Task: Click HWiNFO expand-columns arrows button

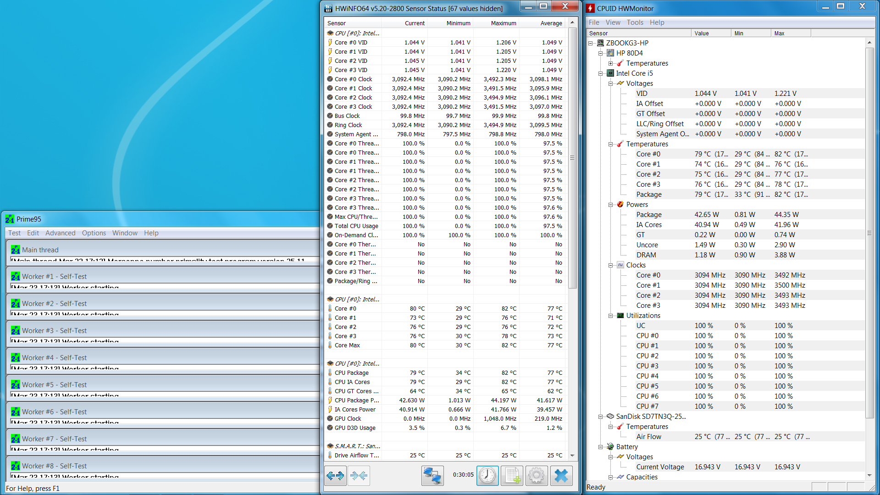Action: [x=335, y=476]
